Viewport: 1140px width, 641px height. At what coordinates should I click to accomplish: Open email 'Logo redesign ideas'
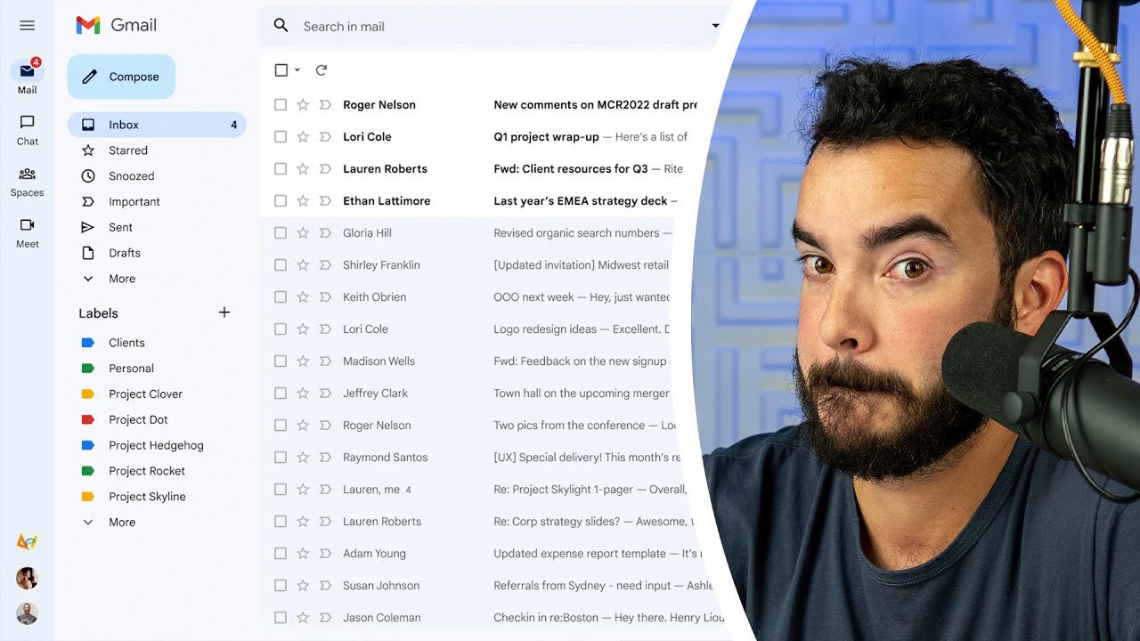pos(545,329)
